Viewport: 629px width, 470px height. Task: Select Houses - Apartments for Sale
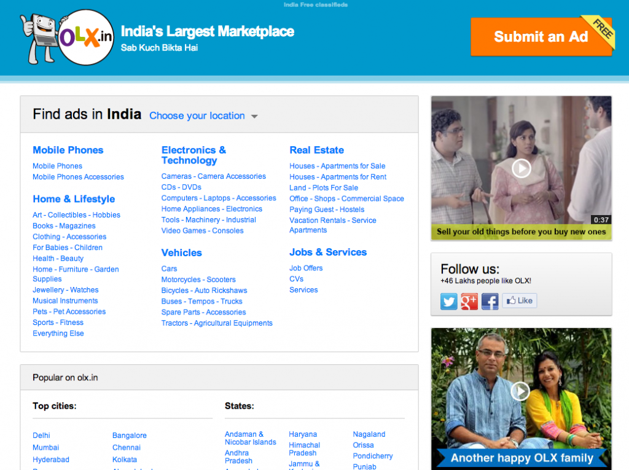(x=337, y=166)
